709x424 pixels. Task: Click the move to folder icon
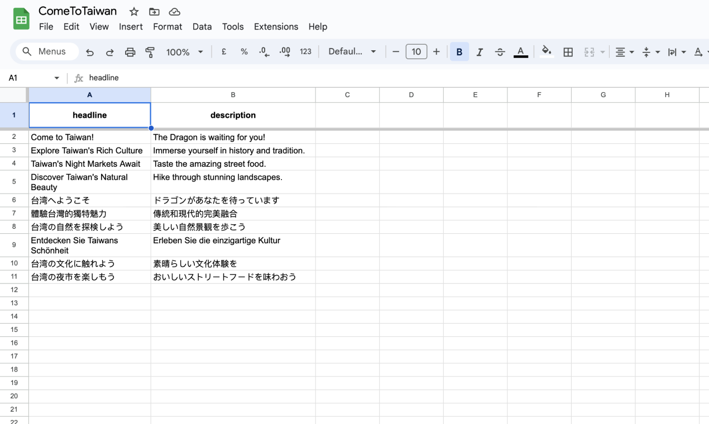[x=154, y=12]
